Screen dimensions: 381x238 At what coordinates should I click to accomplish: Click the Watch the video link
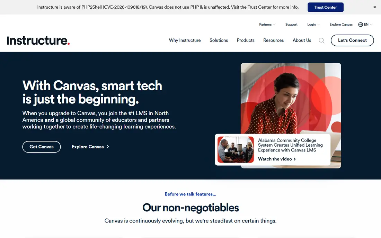277,159
